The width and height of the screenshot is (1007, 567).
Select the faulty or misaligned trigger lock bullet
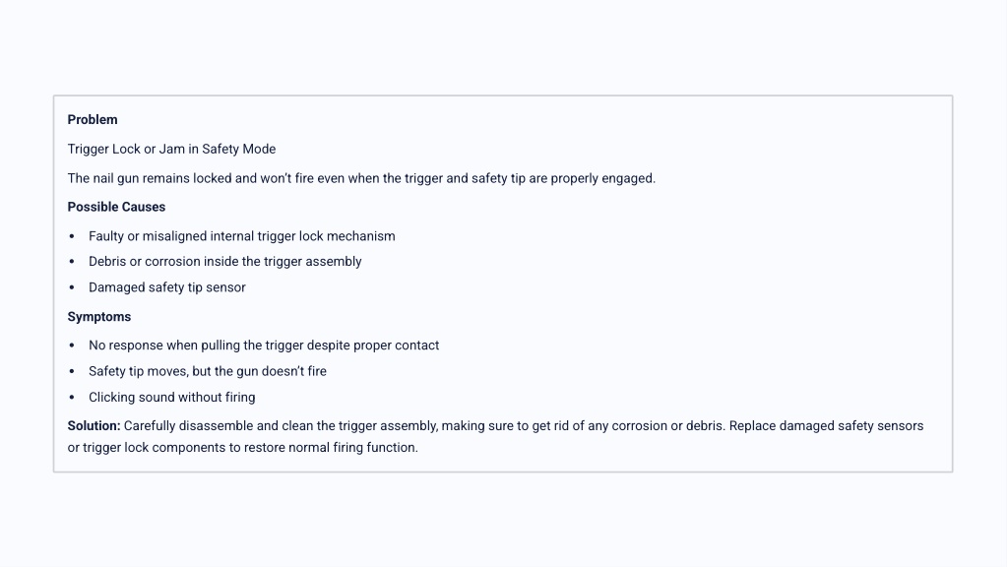coord(241,236)
